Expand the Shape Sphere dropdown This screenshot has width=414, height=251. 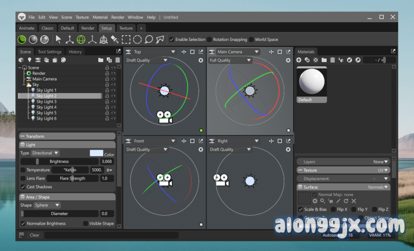(46, 205)
